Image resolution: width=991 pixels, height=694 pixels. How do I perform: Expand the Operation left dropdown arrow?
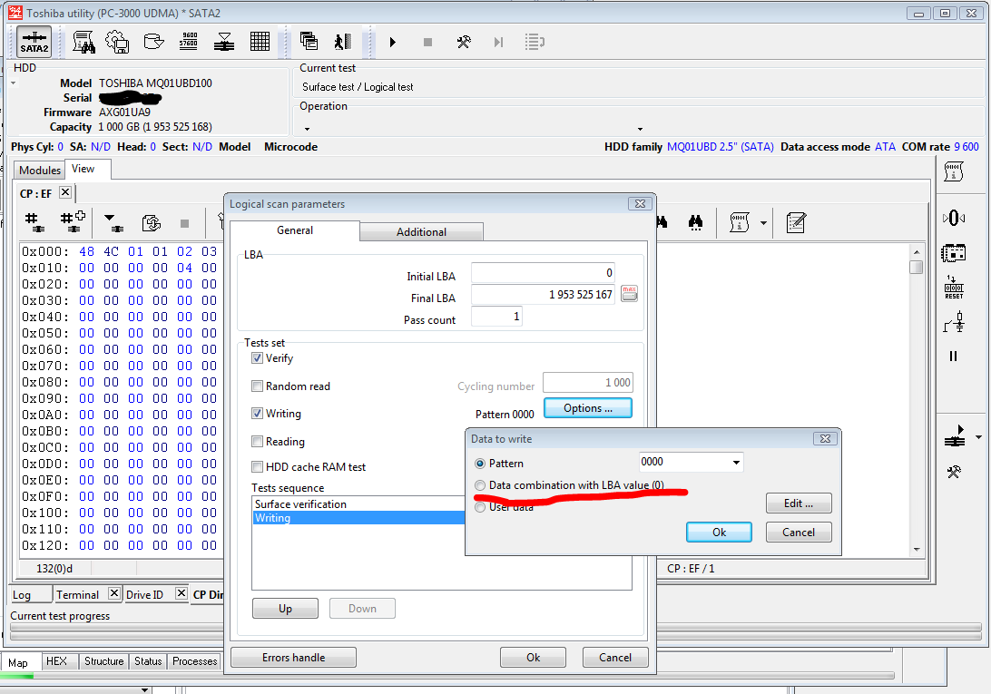click(307, 129)
